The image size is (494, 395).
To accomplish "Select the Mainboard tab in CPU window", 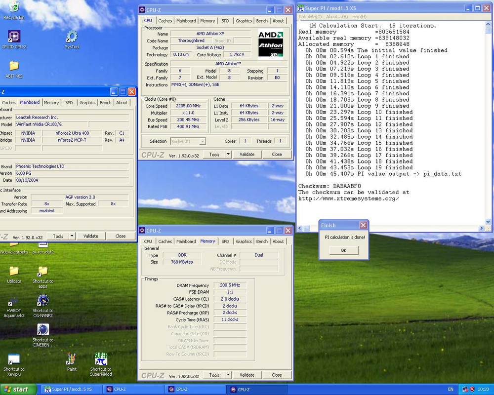I will tap(186, 21).
